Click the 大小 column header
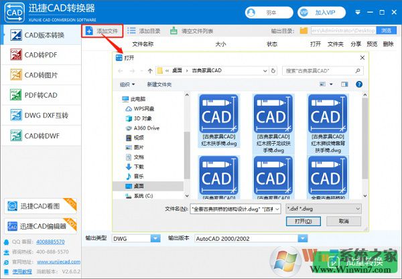Screen dimensions: 402x279 point(220,44)
